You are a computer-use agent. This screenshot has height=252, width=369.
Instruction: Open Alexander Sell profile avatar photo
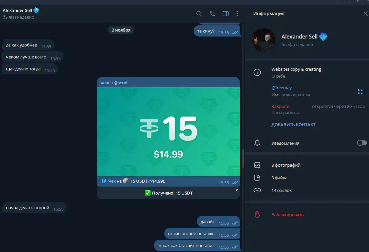[x=264, y=40]
